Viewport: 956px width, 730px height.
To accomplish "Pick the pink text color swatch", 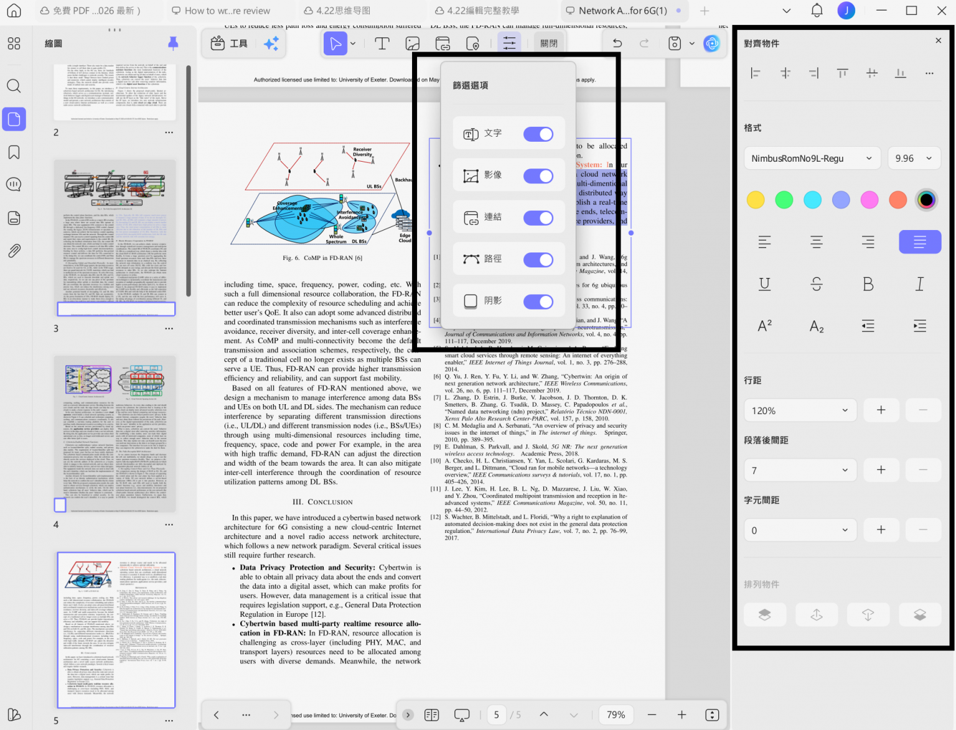I will click(x=869, y=200).
